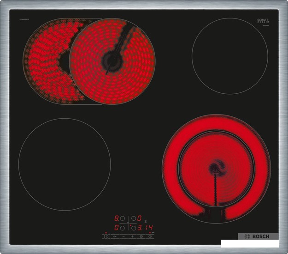Select the rear-left zone selector circle

[x=122, y=218]
